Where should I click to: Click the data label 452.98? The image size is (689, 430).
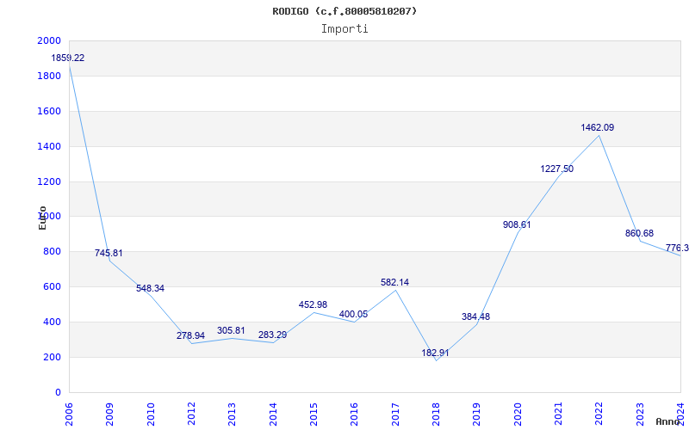point(313,305)
